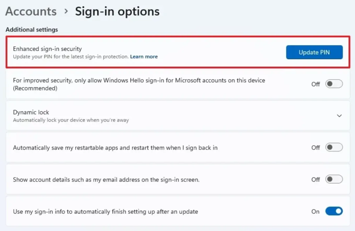Click Off label beside restartable apps toggle
Image resolution: width=355 pixels, height=231 pixels.
coord(316,148)
